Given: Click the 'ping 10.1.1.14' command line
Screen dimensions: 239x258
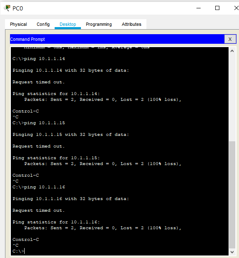Looking at the screenshot, I should coord(39,59).
